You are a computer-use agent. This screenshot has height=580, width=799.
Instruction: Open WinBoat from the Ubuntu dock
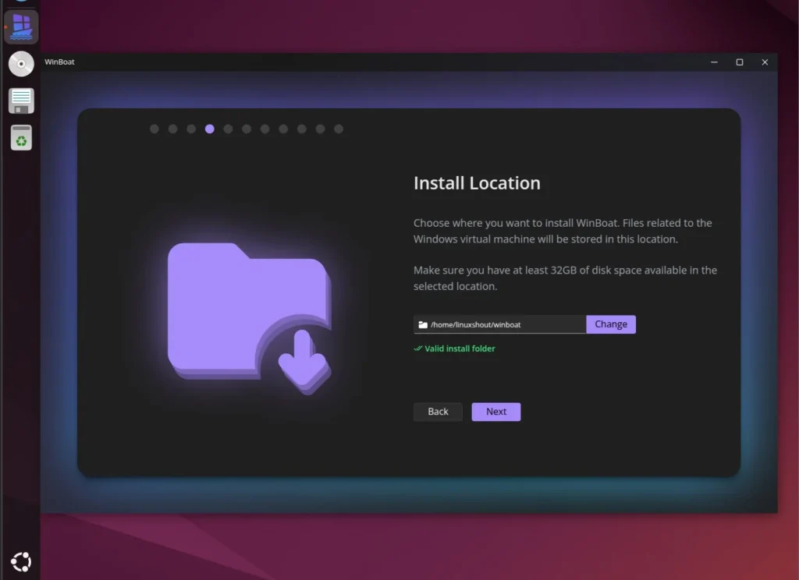point(21,27)
